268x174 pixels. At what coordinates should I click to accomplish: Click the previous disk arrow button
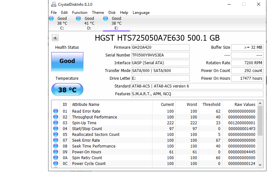(x=55, y=38)
